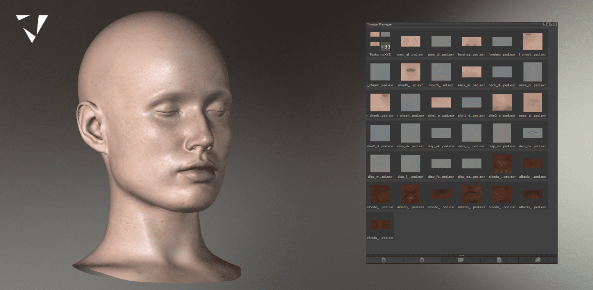Open Image Manager settings via the gear icon

coord(551,24)
